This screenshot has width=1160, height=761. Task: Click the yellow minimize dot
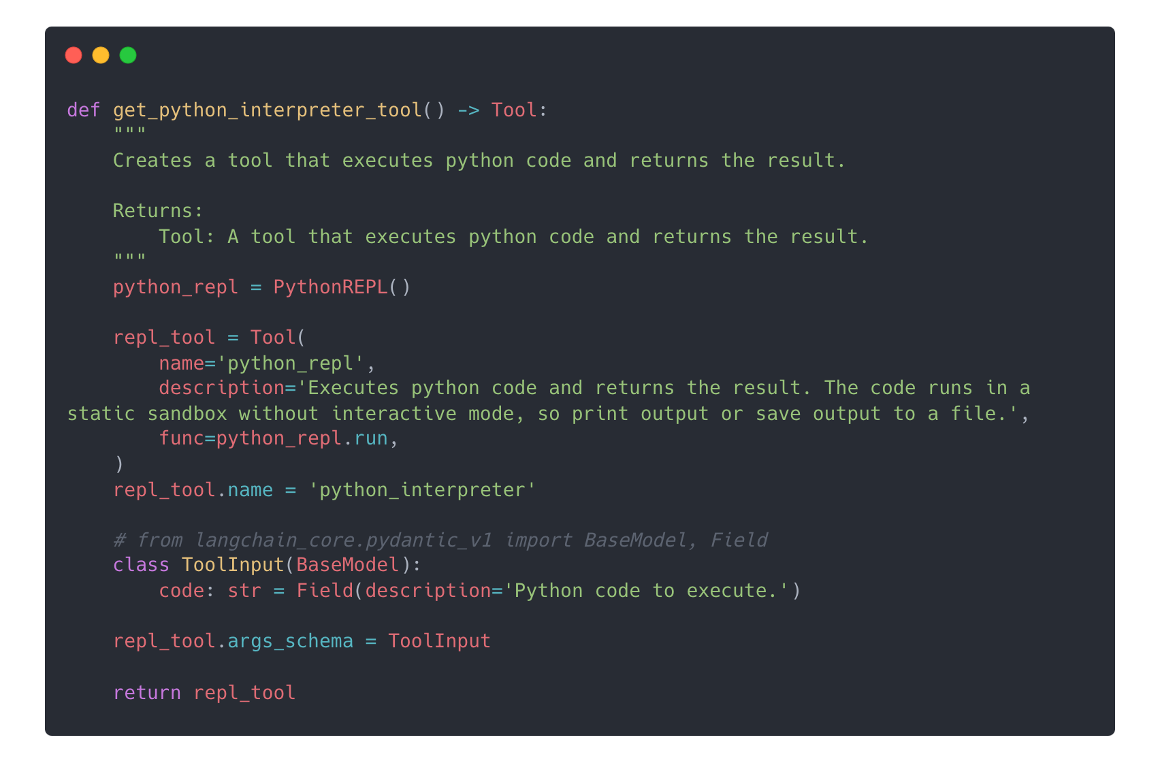101,55
